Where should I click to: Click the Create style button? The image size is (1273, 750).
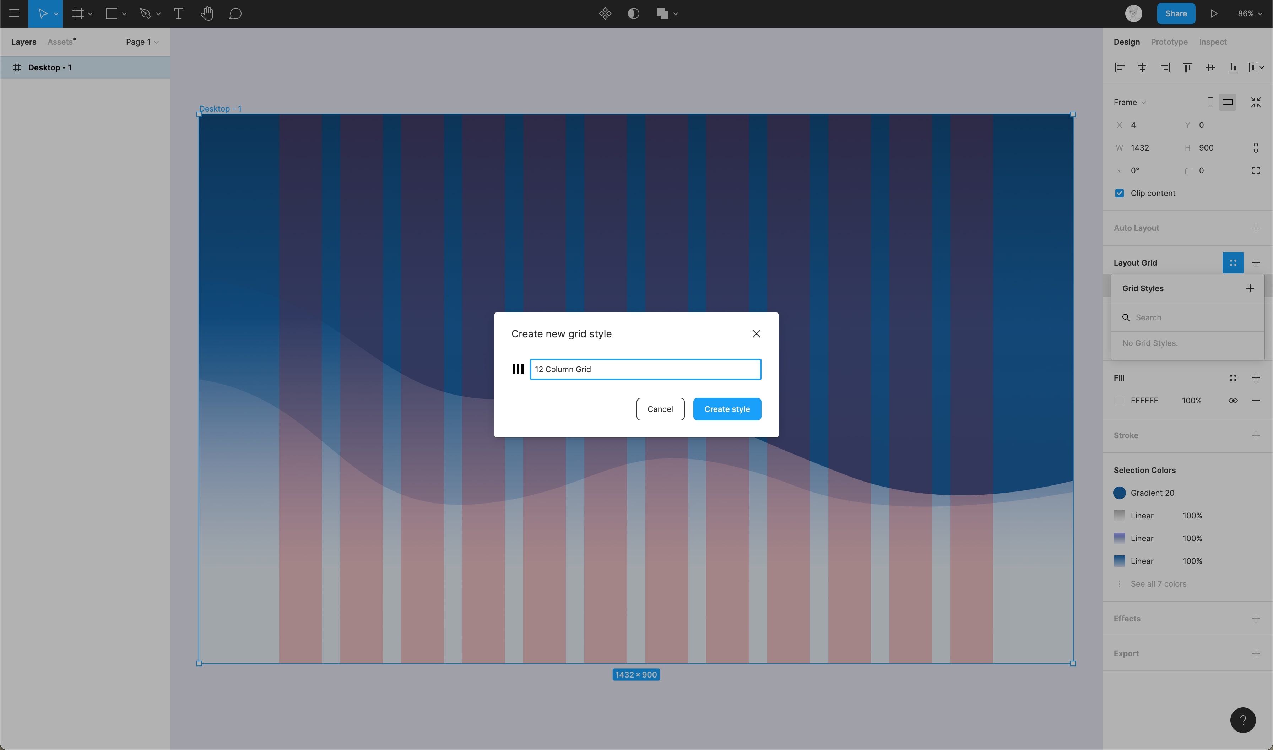727,409
